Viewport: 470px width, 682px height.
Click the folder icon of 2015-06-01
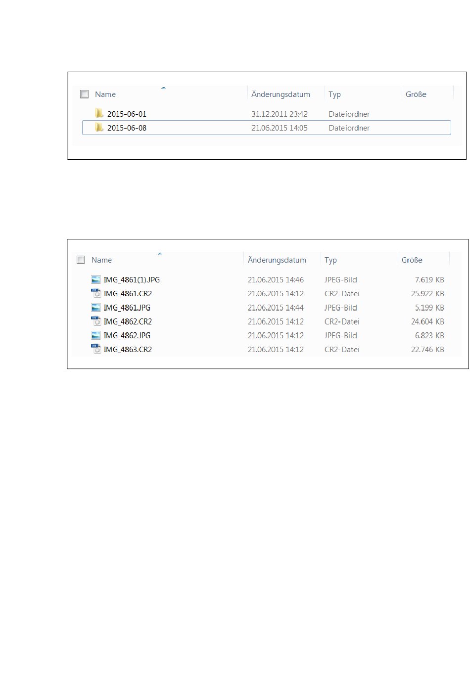(x=99, y=113)
